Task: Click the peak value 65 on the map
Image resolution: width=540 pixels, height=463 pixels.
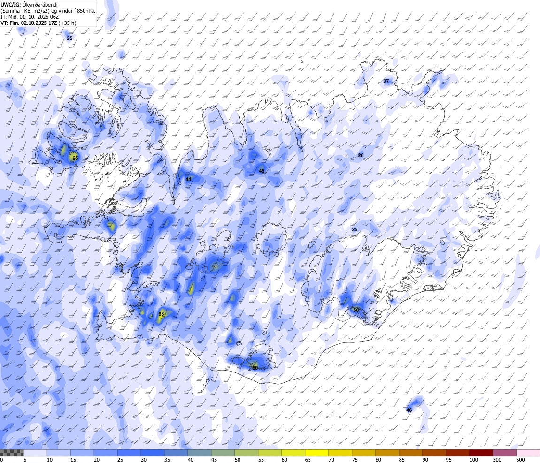Action: click(x=75, y=158)
